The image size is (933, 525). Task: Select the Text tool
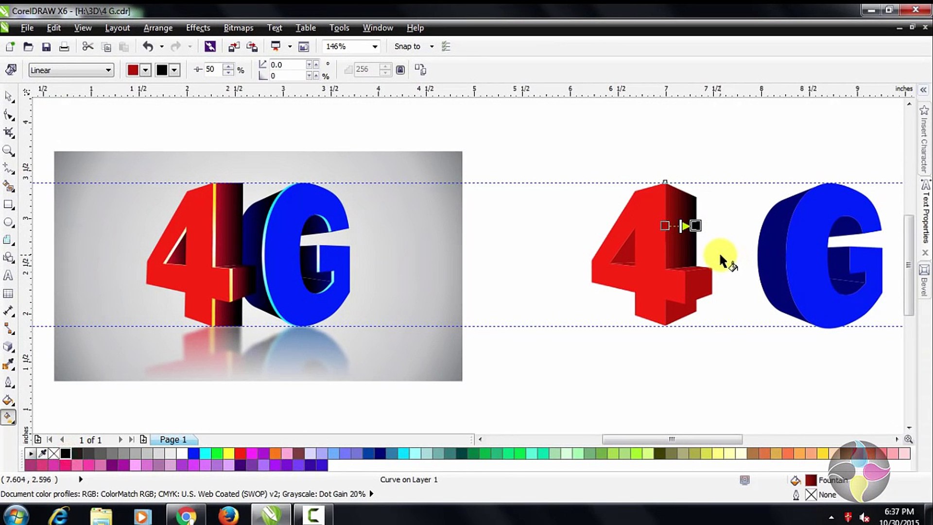[x=8, y=276]
